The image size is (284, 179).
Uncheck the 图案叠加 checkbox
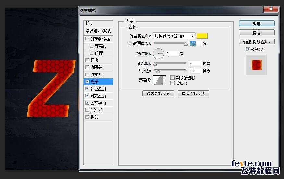[x=87, y=103]
